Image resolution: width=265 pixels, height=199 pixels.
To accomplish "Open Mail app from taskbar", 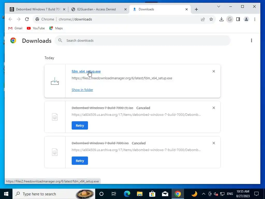I will (165, 194).
